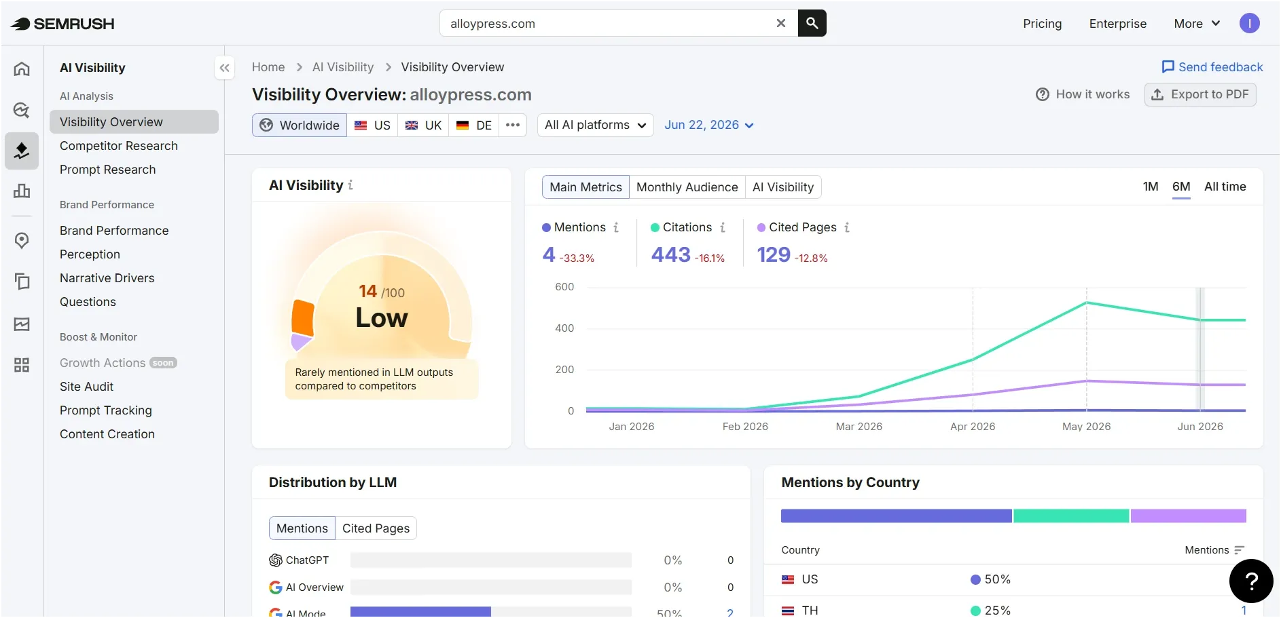Open the Home icon in left rail
Viewport: 1281px width, 618px height.
[x=22, y=69]
